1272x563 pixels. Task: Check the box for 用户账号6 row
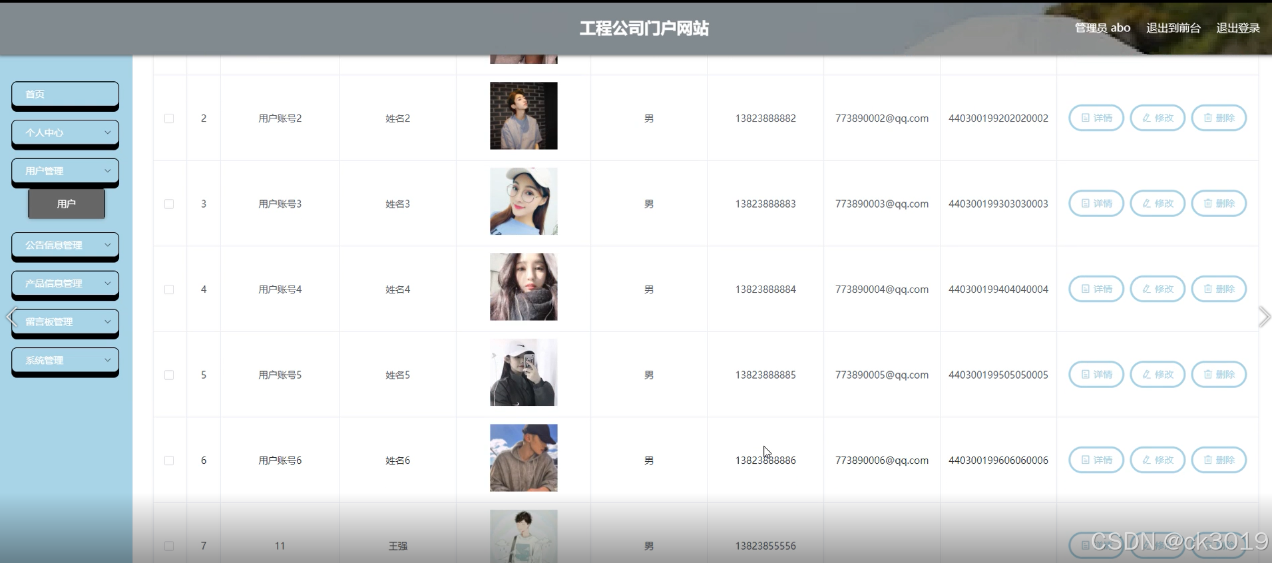click(169, 461)
